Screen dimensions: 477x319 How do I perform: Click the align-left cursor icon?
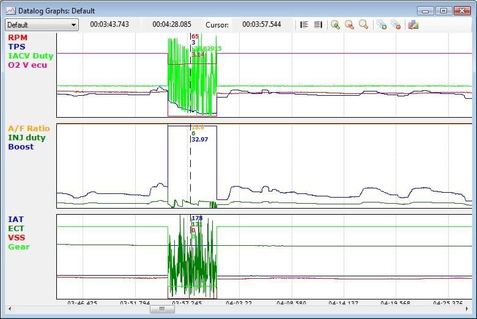(x=304, y=24)
